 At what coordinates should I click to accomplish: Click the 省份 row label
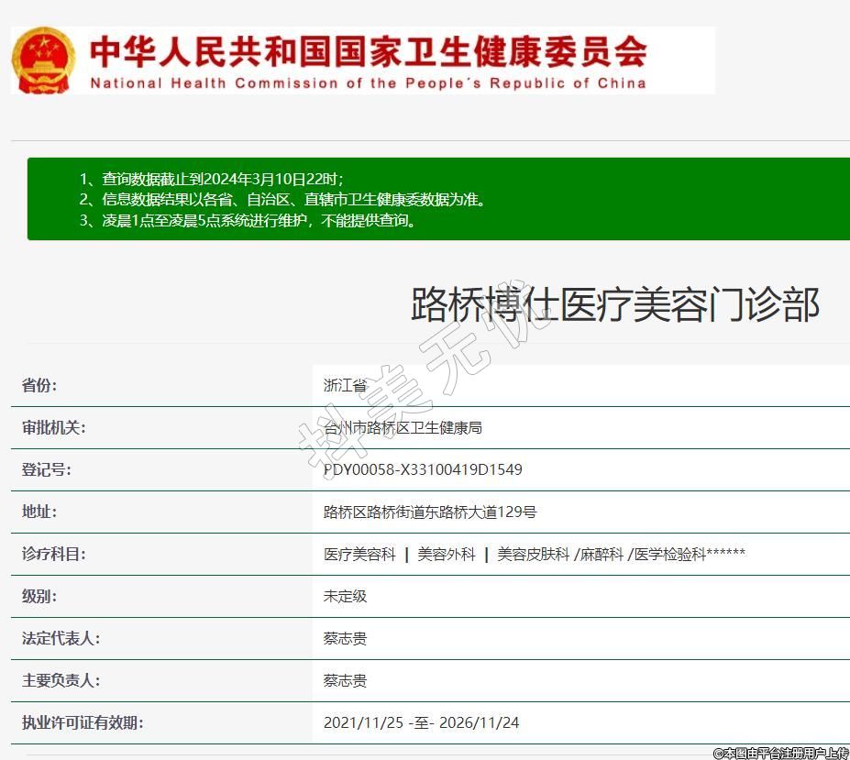(x=39, y=385)
